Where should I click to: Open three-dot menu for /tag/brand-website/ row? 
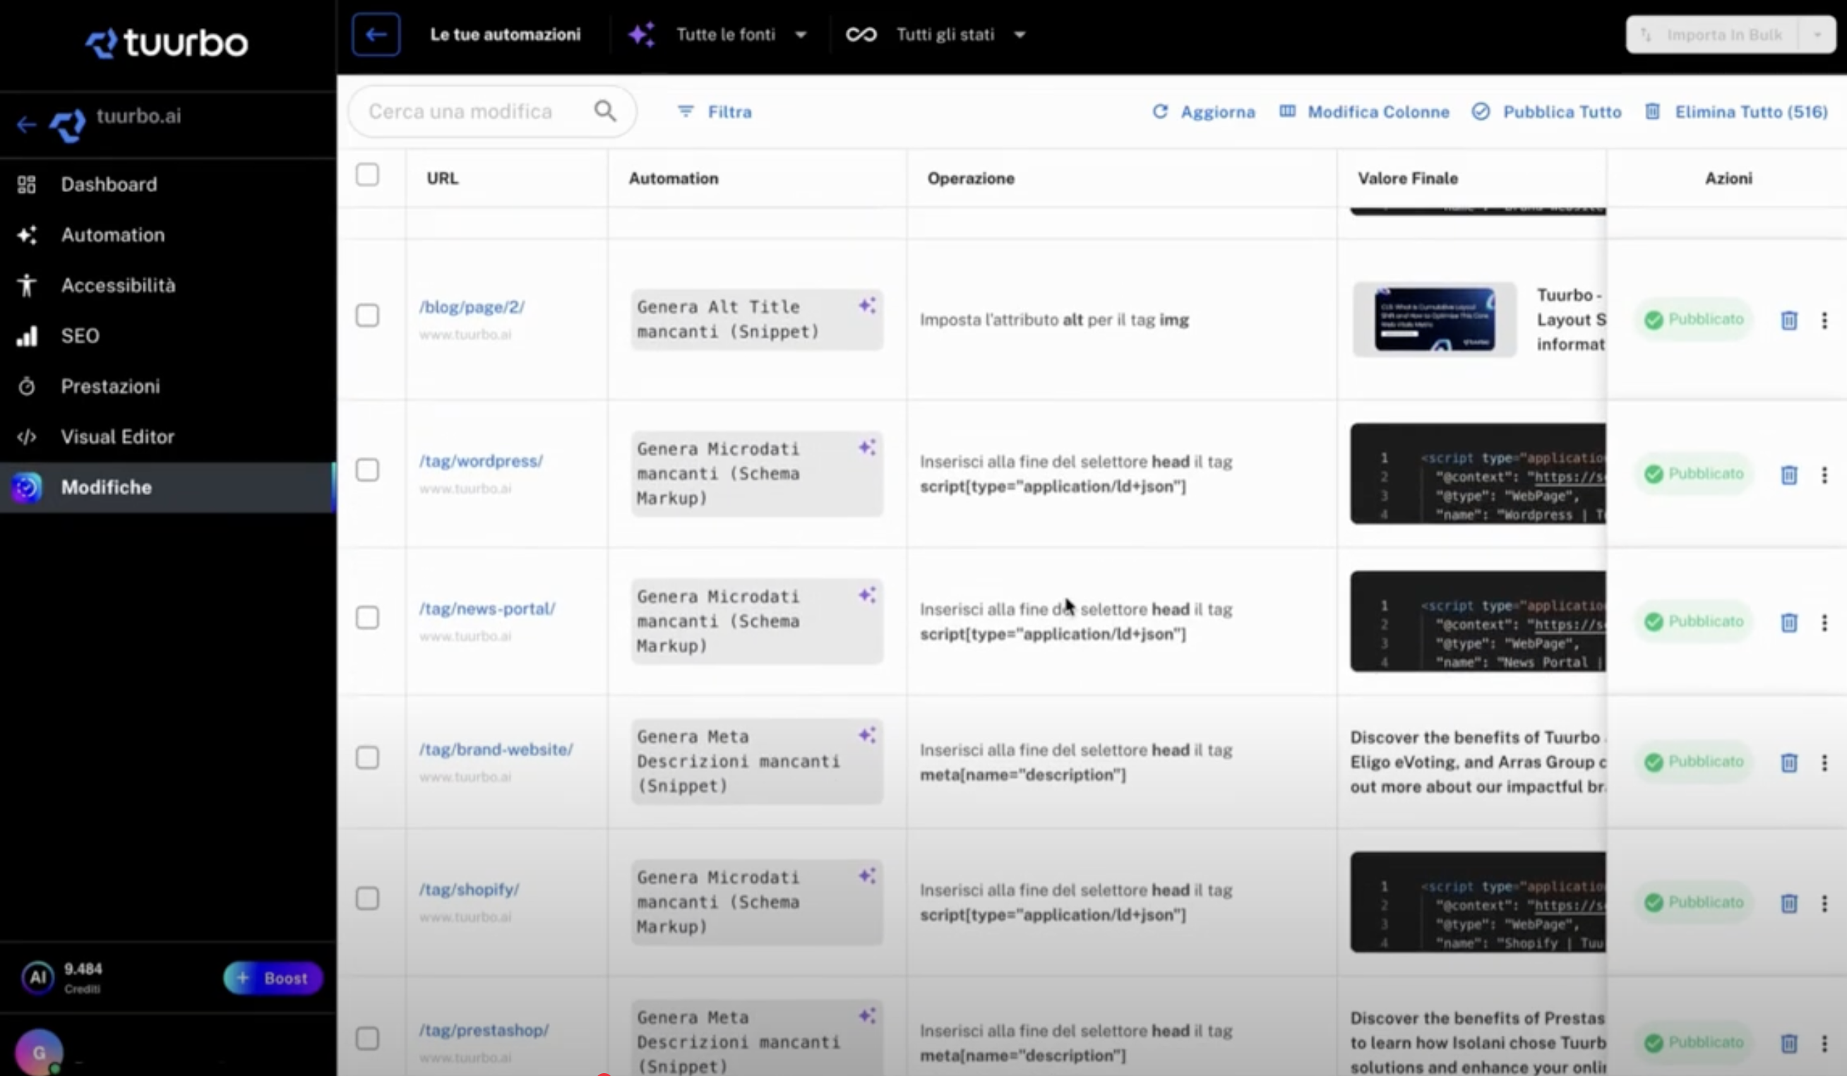pyautogui.click(x=1824, y=763)
